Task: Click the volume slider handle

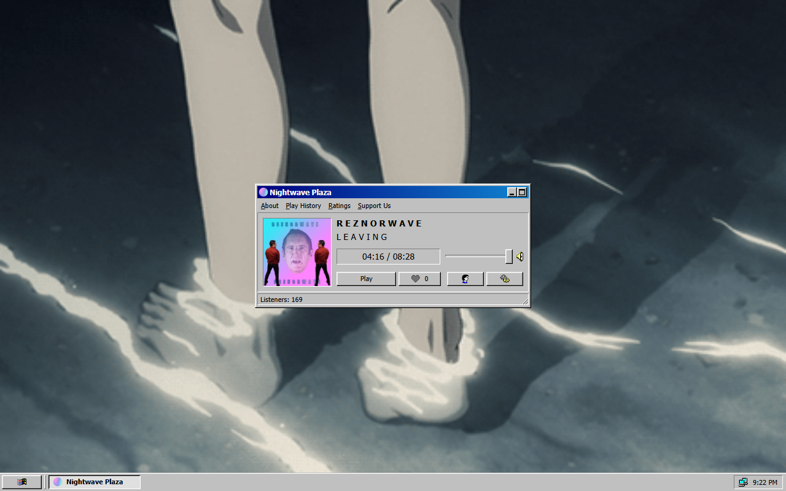Action: [509, 257]
